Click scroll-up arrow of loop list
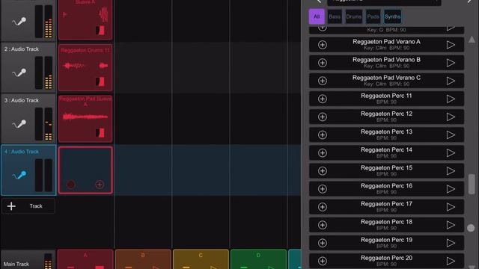479x269 pixels. point(472,40)
